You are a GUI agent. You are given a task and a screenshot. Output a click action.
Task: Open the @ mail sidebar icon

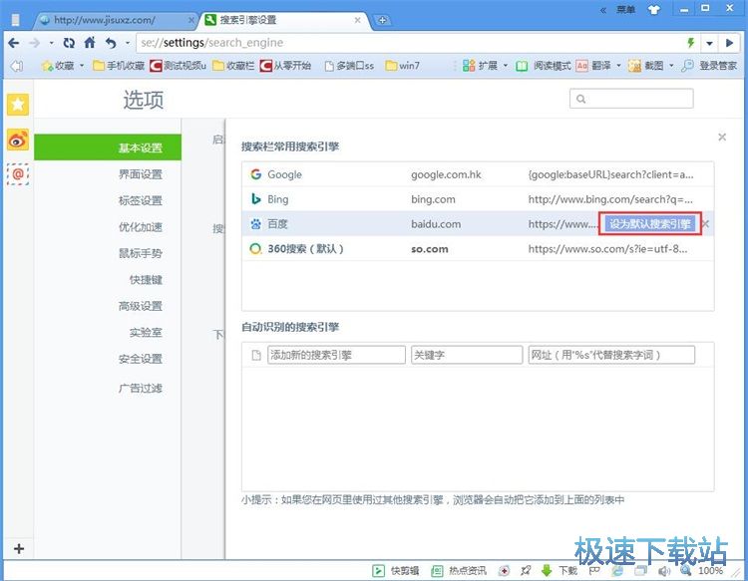18,174
